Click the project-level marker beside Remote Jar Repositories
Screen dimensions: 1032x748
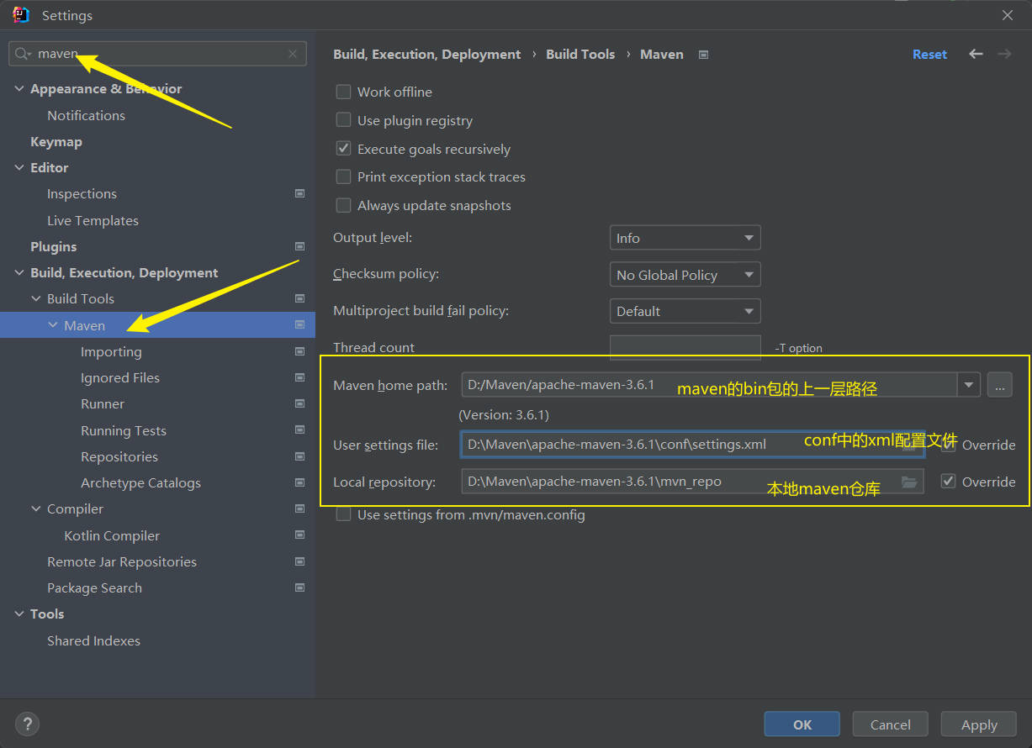pos(299,561)
